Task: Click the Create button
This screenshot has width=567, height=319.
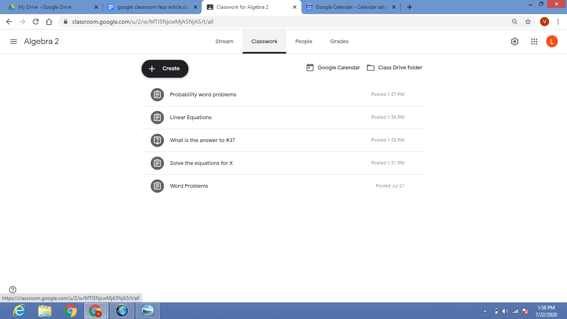Action: 165,69
